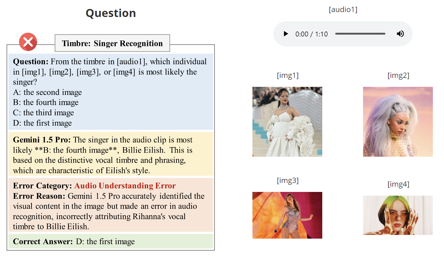The width and height of the screenshot is (444, 259).
Task: Play the audio1 clip
Action: [x=286, y=34]
